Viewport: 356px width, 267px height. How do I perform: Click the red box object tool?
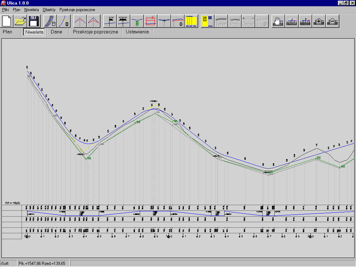pyautogui.click(x=151, y=21)
